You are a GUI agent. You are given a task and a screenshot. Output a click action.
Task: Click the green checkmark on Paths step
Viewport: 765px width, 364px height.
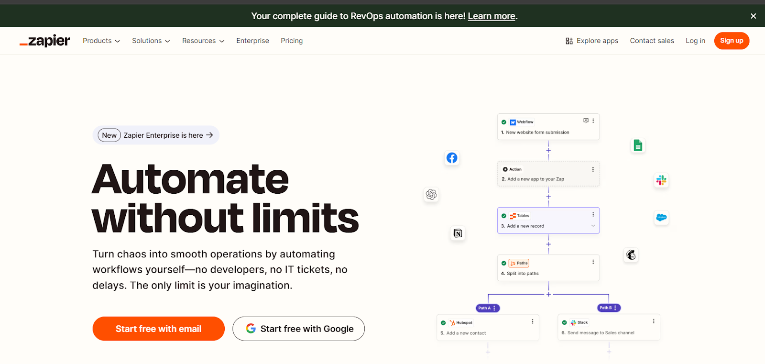[x=504, y=264]
